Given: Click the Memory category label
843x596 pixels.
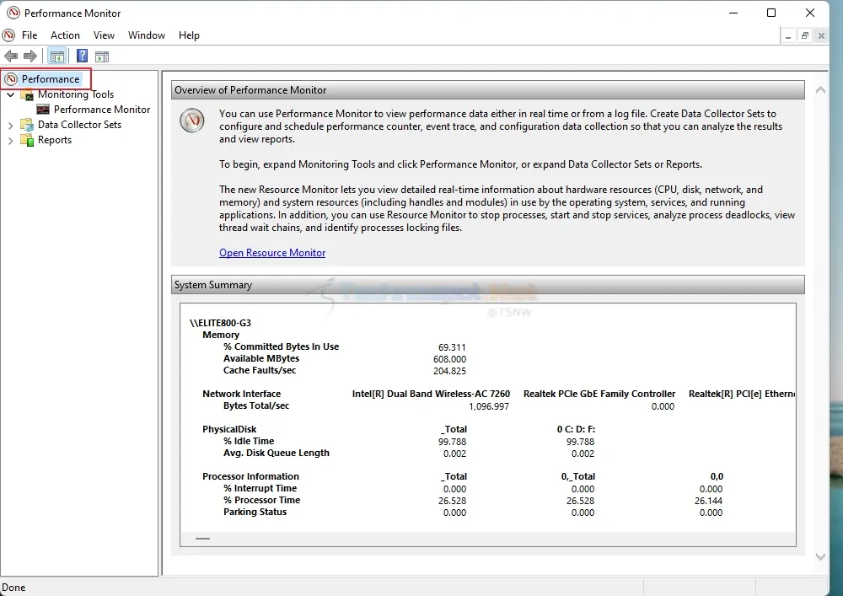Looking at the screenshot, I should (221, 335).
